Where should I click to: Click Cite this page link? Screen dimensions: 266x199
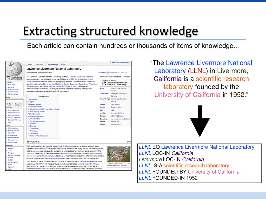tap(12, 142)
